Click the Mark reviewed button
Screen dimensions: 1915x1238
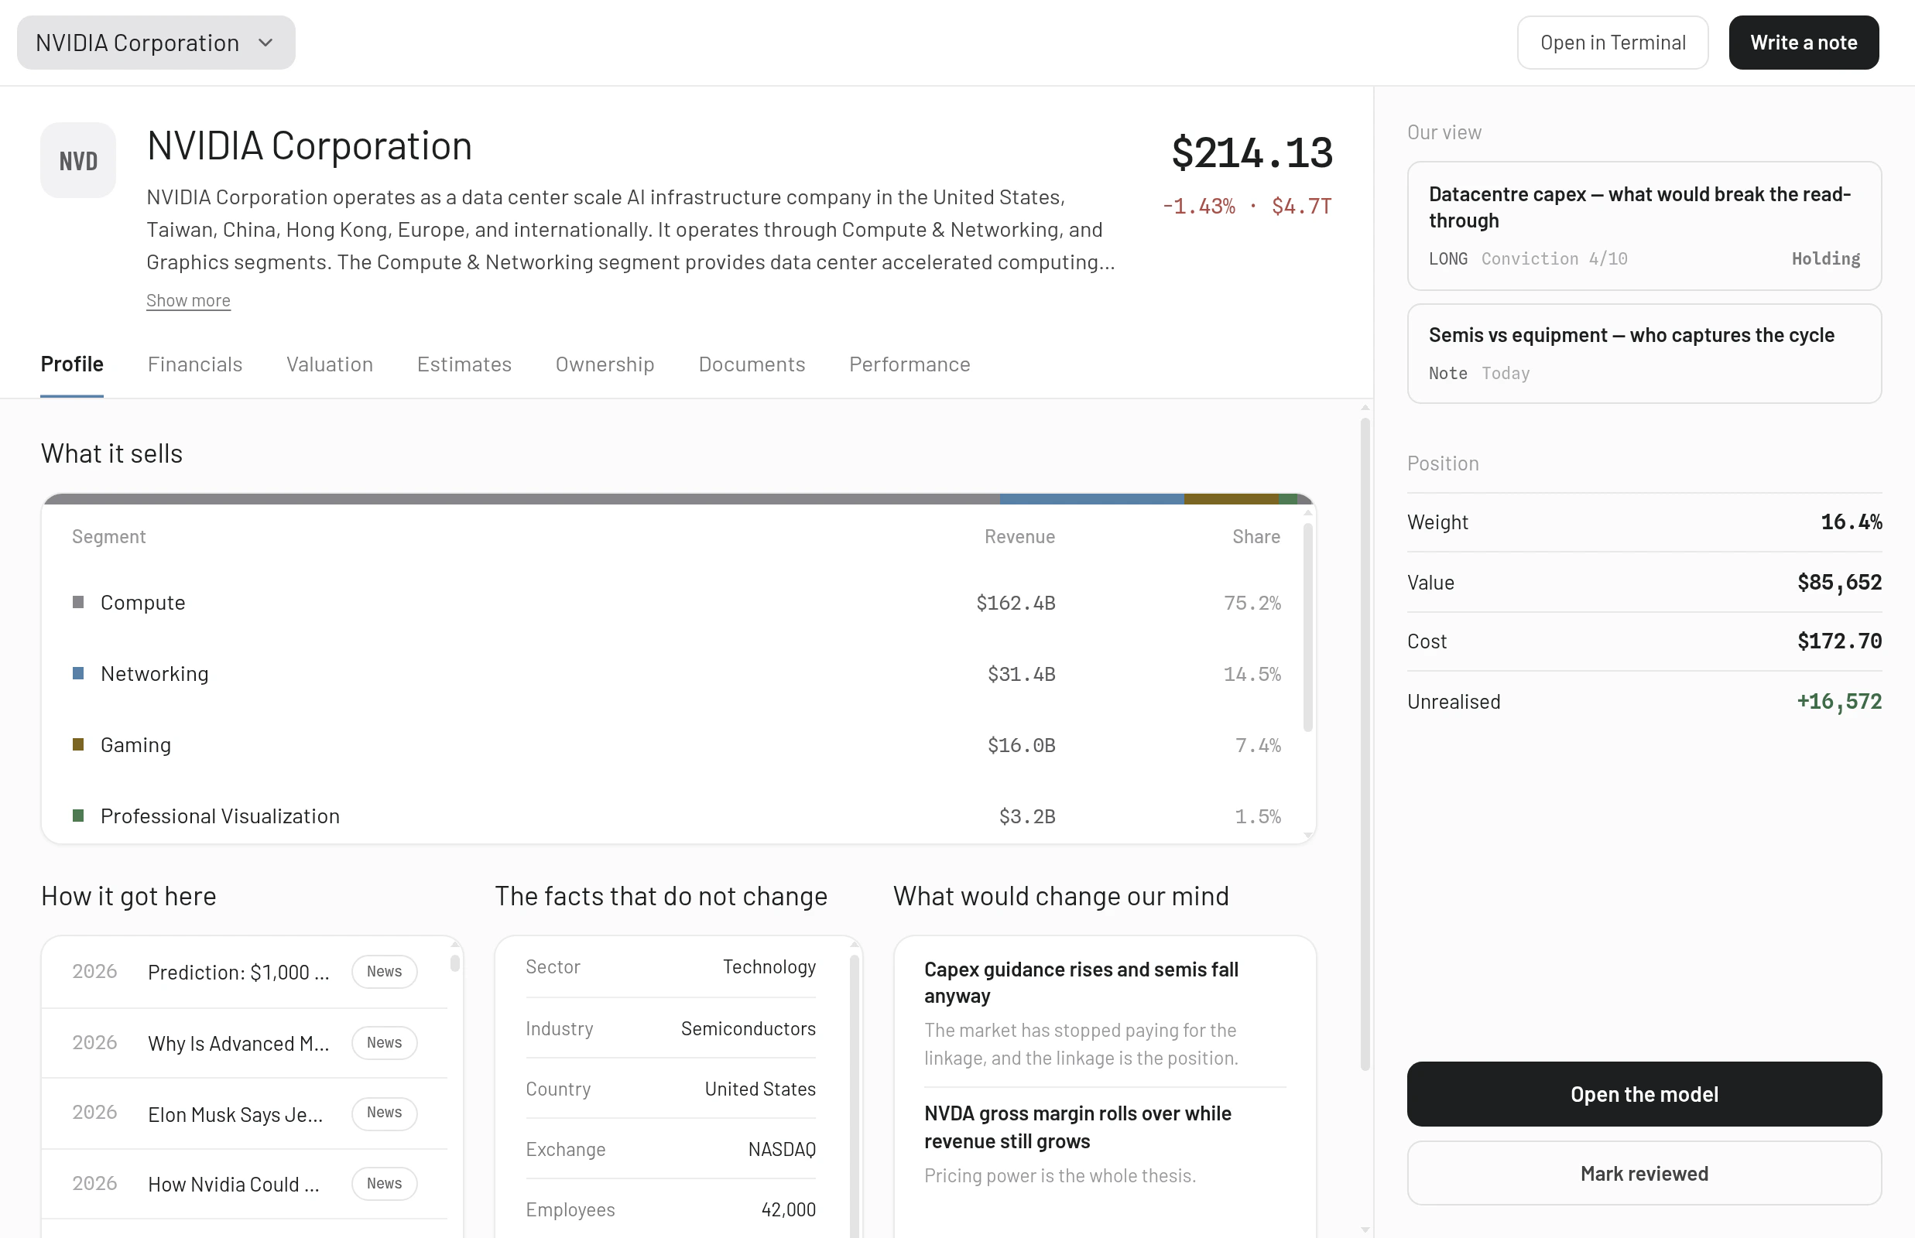pos(1644,1175)
